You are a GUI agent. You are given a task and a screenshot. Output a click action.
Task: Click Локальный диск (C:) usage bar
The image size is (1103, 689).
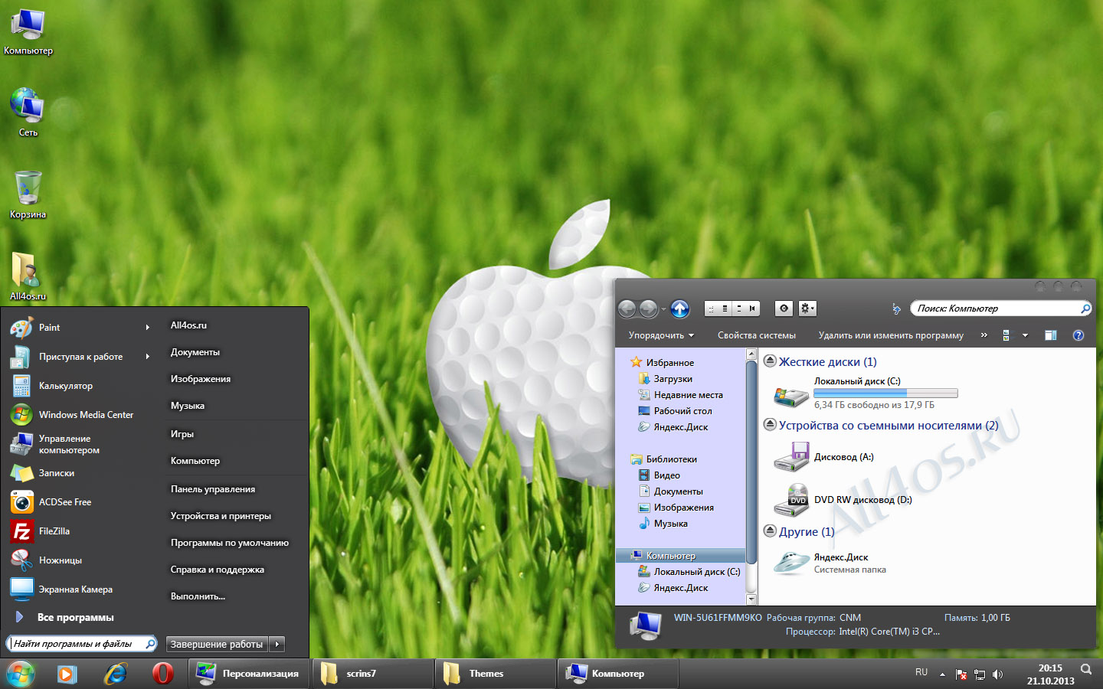[885, 393]
